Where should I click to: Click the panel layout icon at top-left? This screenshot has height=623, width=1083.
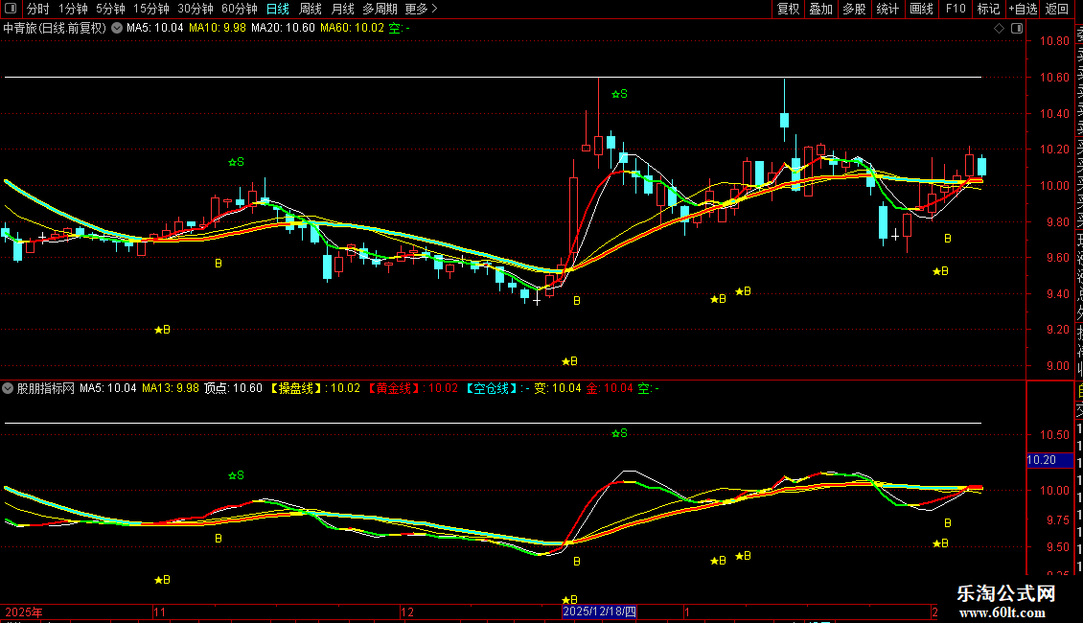pyautogui.click(x=11, y=9)
